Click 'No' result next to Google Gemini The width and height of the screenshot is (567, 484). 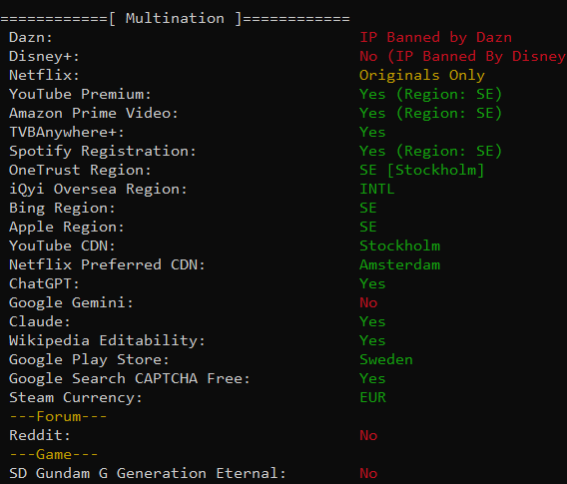coord(368,302)
